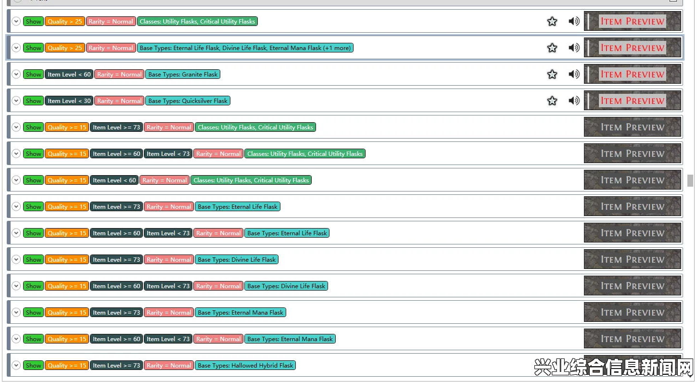Click Classes tag in Utility Flasks Item Level < 60 rule
The image size is (697, 382).
(251, 180)
